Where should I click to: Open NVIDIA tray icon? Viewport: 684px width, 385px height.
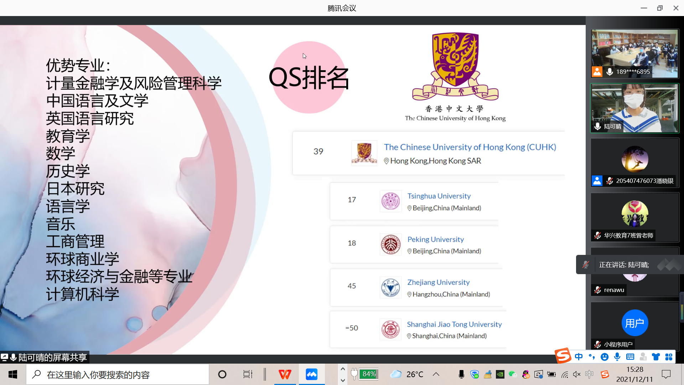(500, 374)
